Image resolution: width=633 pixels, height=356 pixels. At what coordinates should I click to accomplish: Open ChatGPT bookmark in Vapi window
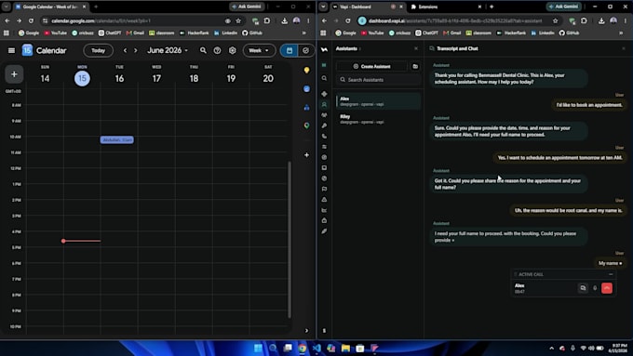coord(427,33)
